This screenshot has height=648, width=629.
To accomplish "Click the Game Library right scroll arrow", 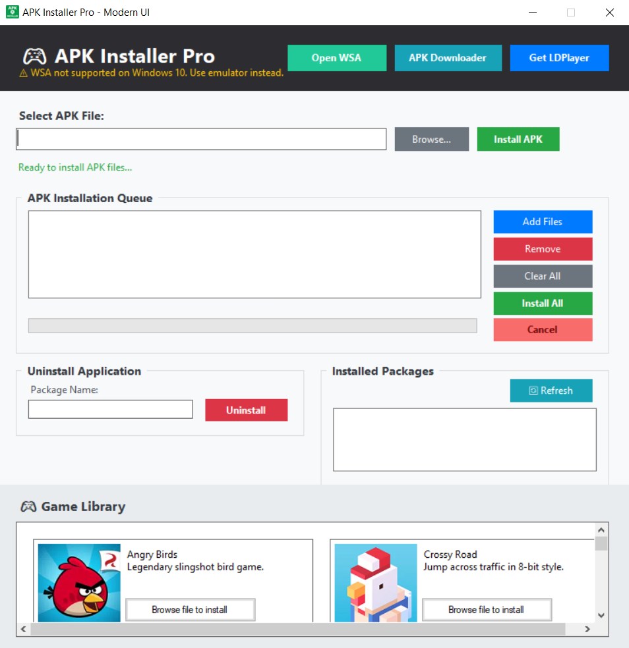I will click(x=587, y=630).
